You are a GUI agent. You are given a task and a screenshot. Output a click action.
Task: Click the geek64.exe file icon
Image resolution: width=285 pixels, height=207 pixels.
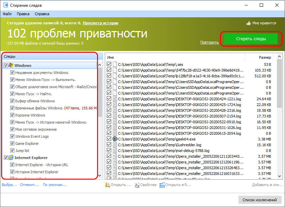coord(115,138)
